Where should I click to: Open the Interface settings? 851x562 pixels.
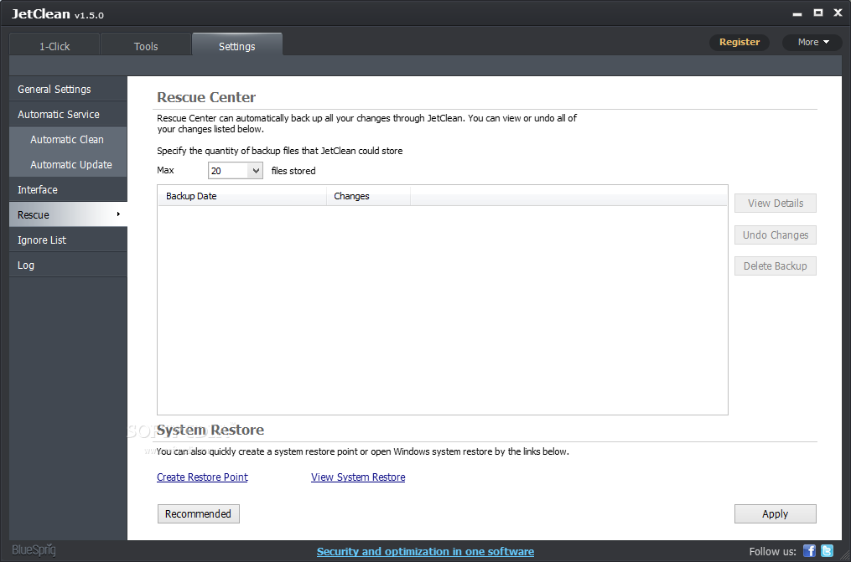click(68, 189)
